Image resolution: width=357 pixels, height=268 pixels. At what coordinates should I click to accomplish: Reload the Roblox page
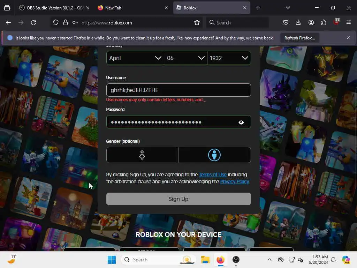33,23
